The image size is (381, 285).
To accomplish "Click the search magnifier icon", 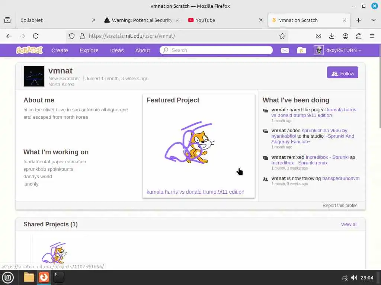I will pyautogui.click(x=166, y=50).
